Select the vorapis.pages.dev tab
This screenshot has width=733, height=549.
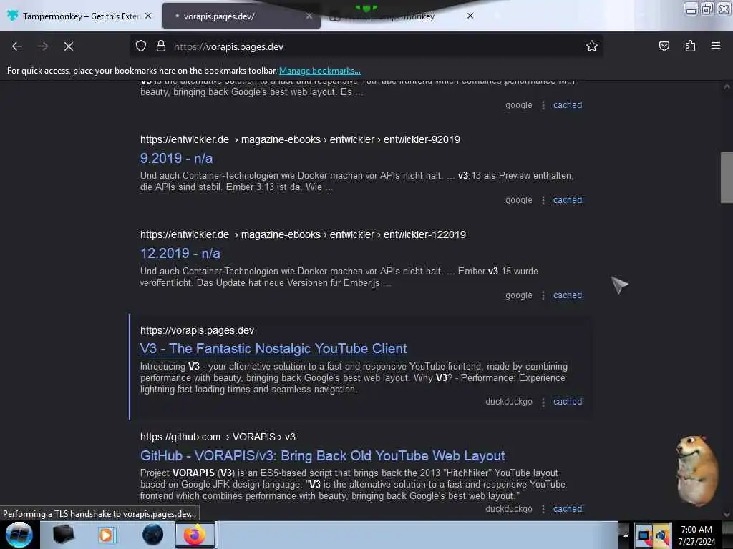[241, 16]
